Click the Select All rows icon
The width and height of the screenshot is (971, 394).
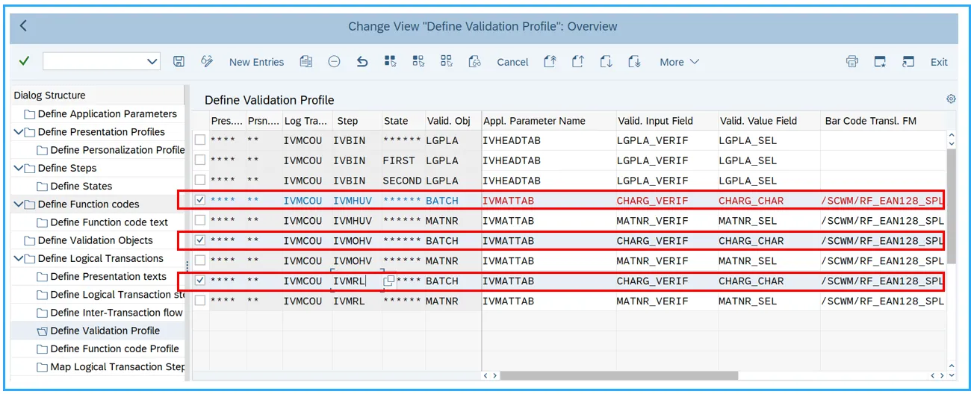(390, 62)
